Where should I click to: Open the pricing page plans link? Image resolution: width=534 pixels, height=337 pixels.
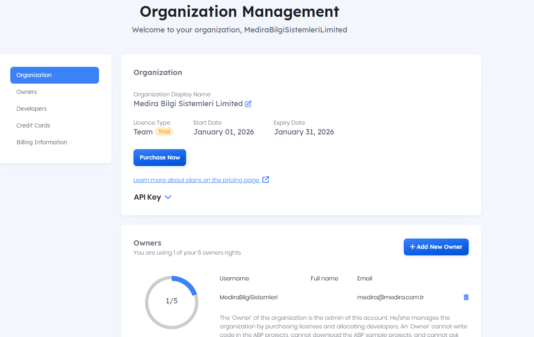(196, 180)
